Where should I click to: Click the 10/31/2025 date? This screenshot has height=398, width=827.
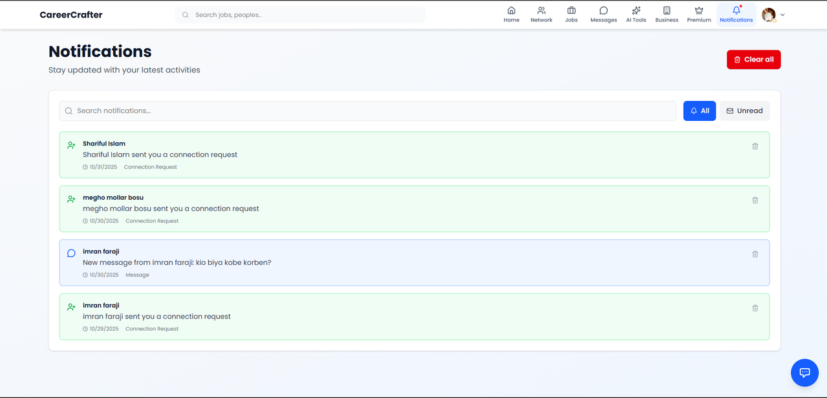pyautogui.click(x=103, y=167)
